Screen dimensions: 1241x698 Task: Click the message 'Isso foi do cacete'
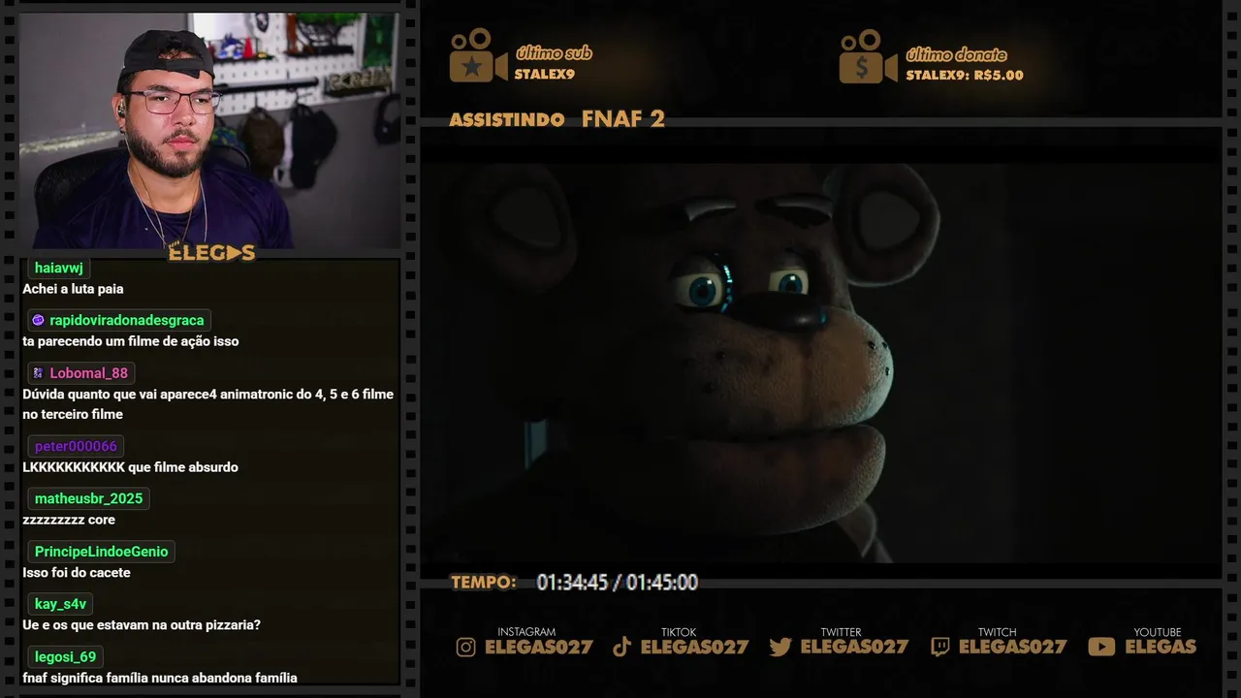point(77,573)
